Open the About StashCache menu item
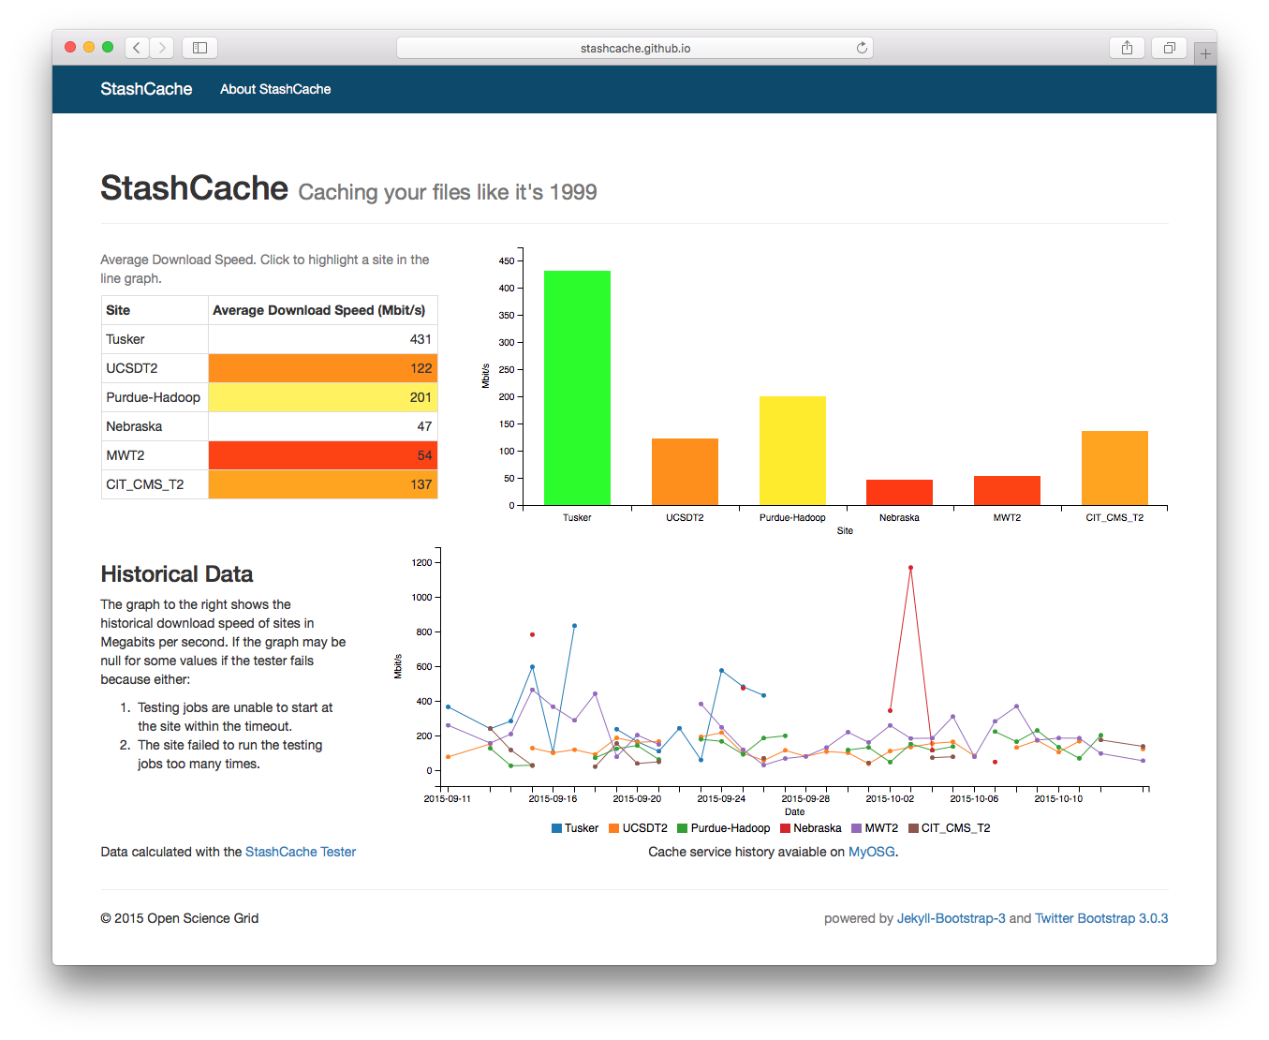 tap(275, 89)
